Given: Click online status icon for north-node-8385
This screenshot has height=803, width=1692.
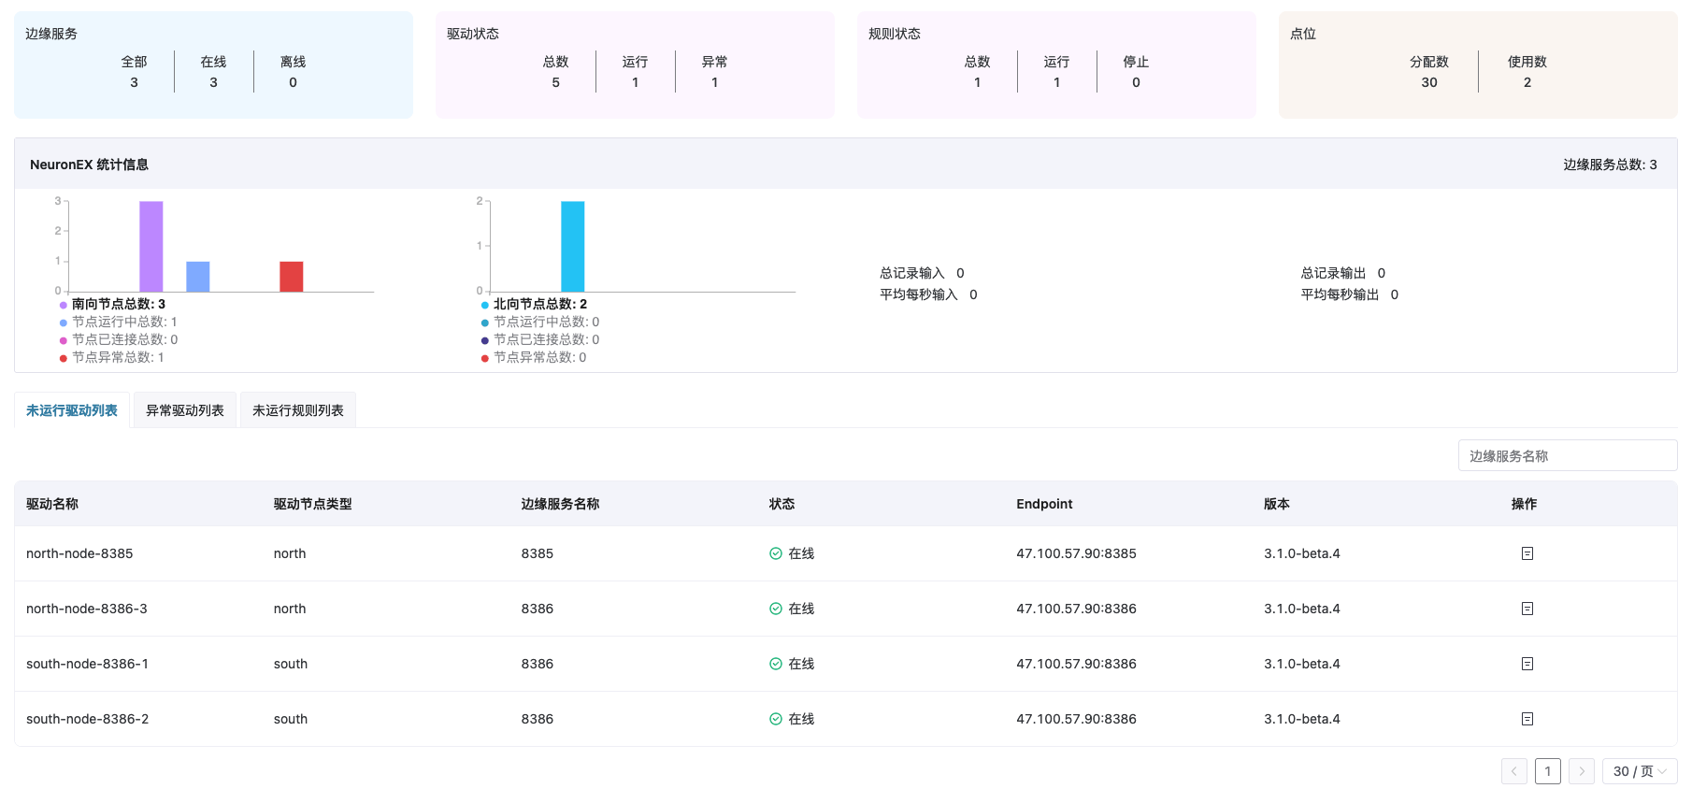Looking at the screenshot, I should (x=775, y=553).
